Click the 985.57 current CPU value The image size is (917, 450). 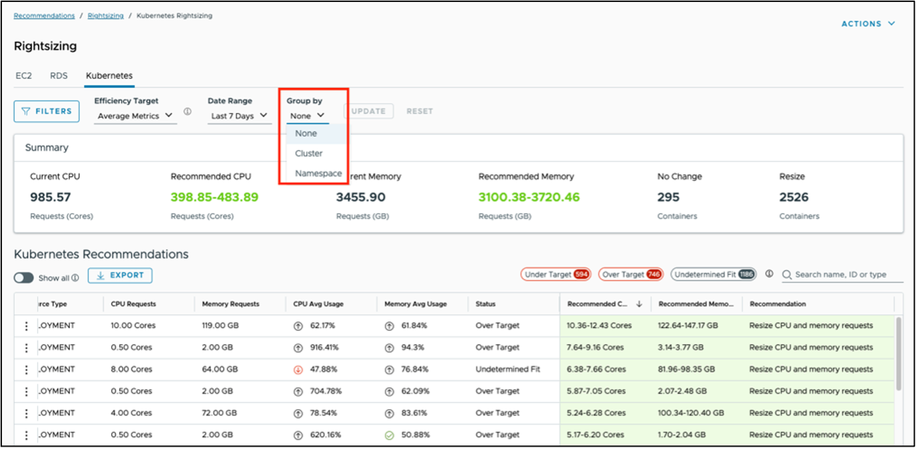click(x=50, y=198)
